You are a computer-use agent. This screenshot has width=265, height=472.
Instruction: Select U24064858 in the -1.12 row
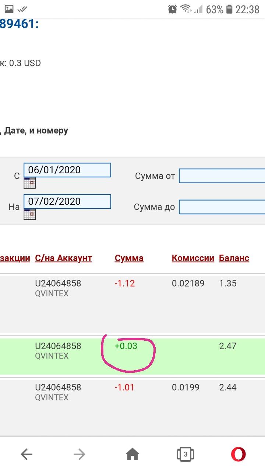(x=58, y=283)
